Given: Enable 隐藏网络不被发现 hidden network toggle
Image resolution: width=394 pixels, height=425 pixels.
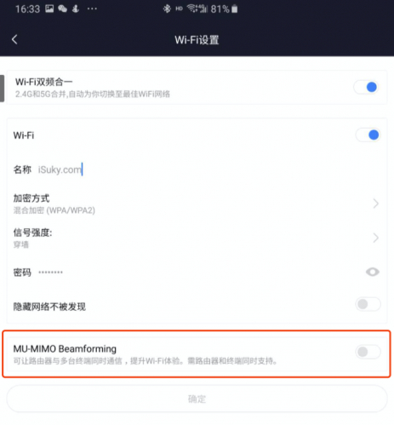Looking at the screenshot, I should (368, 304).
